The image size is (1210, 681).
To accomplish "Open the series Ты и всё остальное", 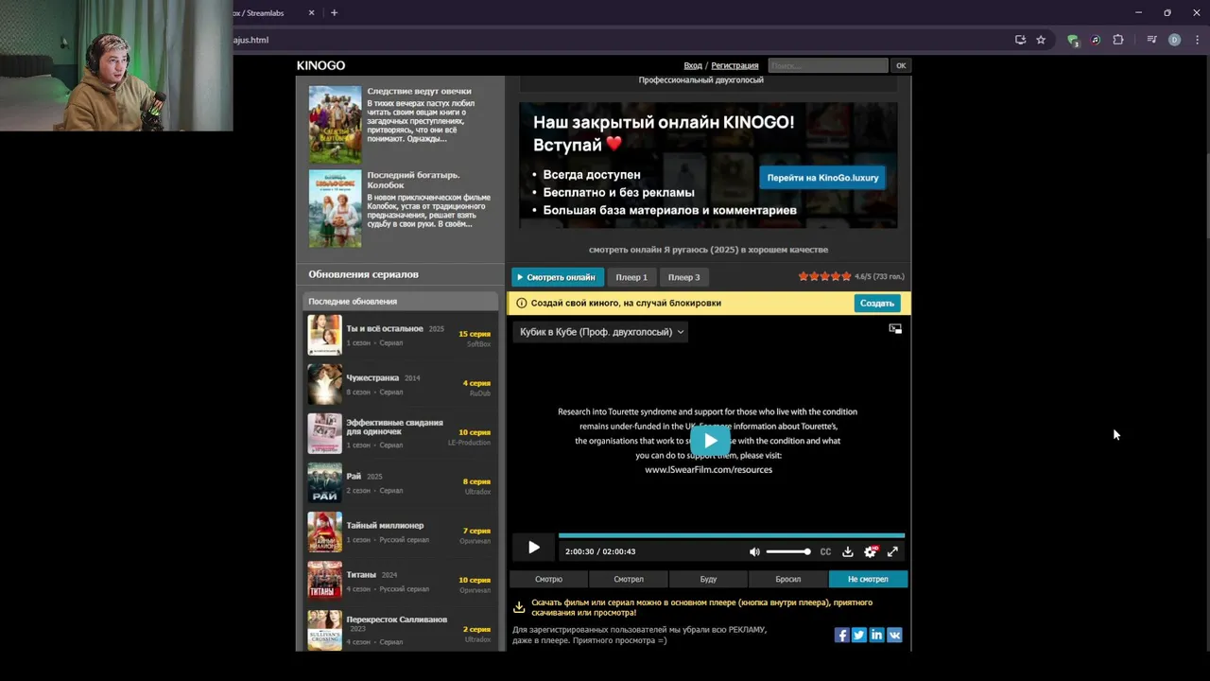I will [x=385, y=328].
